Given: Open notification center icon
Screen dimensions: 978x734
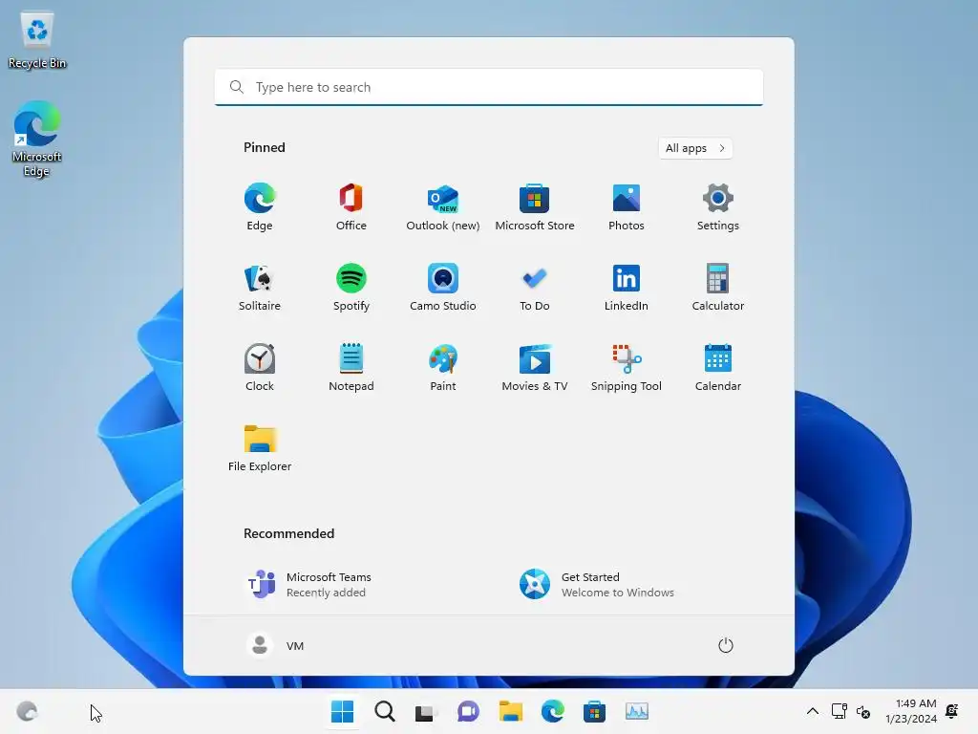Looking at the screenshot, I should (x=952, y=711).
